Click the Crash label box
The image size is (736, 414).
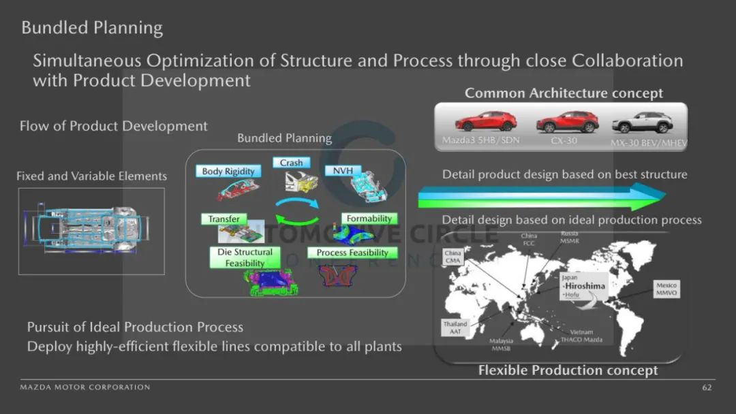pyautogui.click(x=292, y=163)
